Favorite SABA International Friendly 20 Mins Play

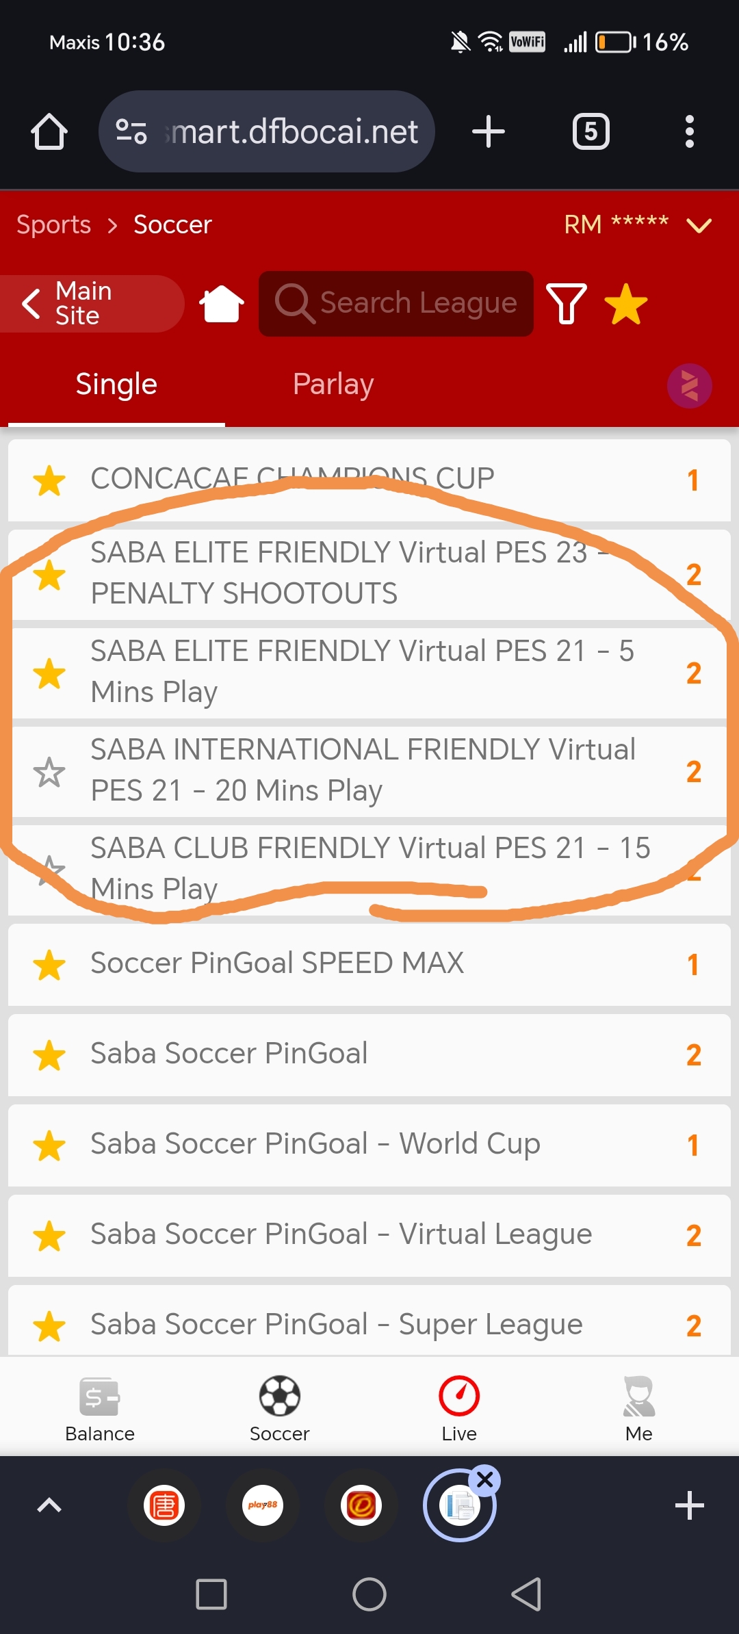tap(50, 772)
